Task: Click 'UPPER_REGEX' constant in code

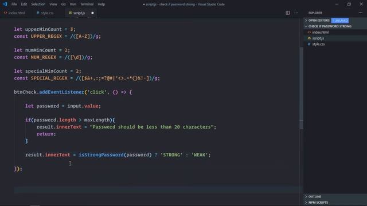Action: click(46, 37)
